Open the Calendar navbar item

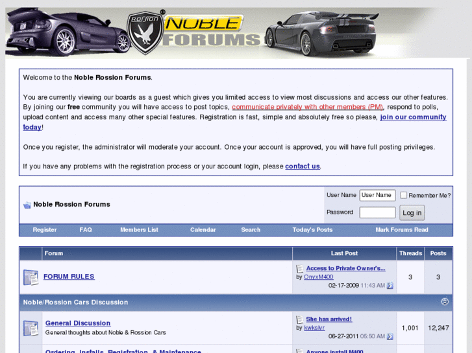[x=203, y=230]
